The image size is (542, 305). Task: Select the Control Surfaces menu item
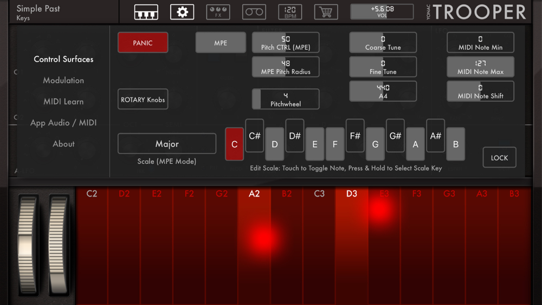63,59
